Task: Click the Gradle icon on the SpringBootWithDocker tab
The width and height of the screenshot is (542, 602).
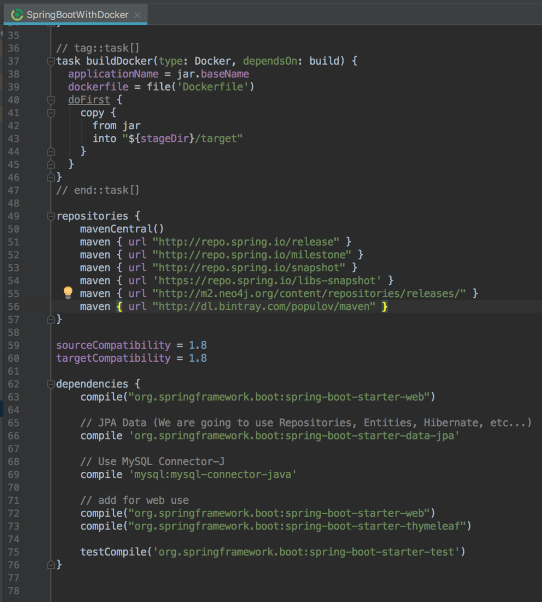Action: 17,15
